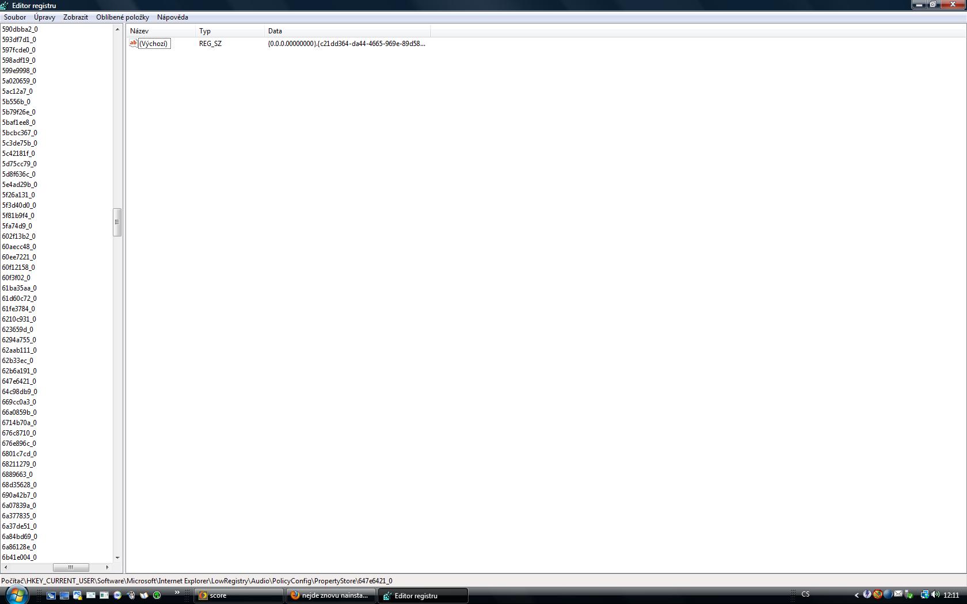Viewport: 967px width, 604px height.
Task: Click the horizontal scrollbar thumb in tree pane
Action: 71,567
